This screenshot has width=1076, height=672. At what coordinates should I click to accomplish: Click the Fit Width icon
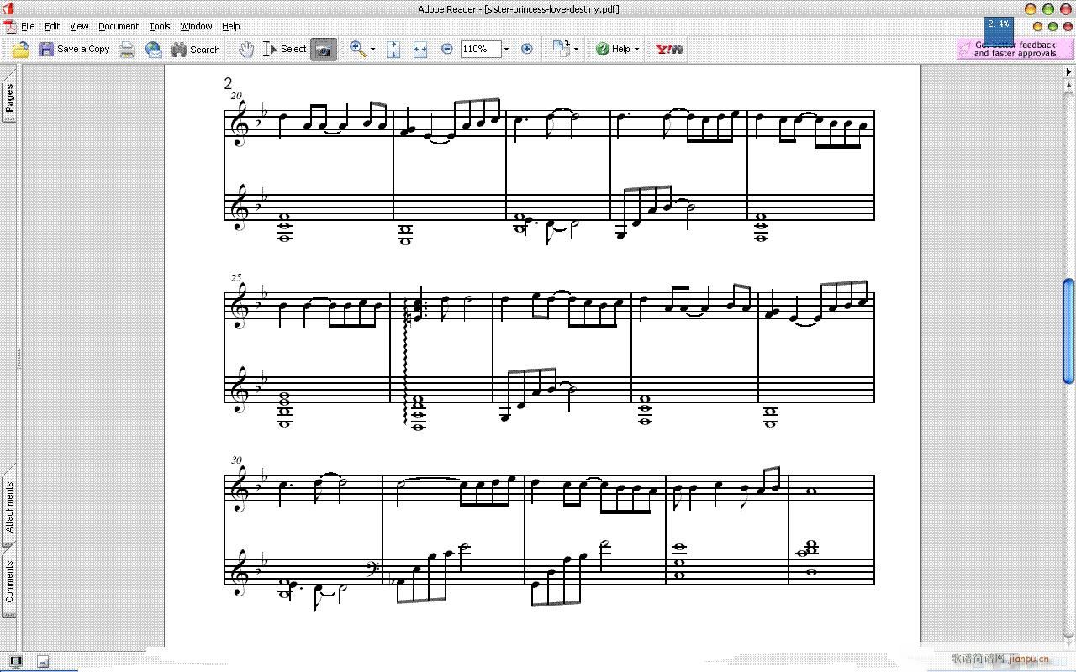click(420, 50)
